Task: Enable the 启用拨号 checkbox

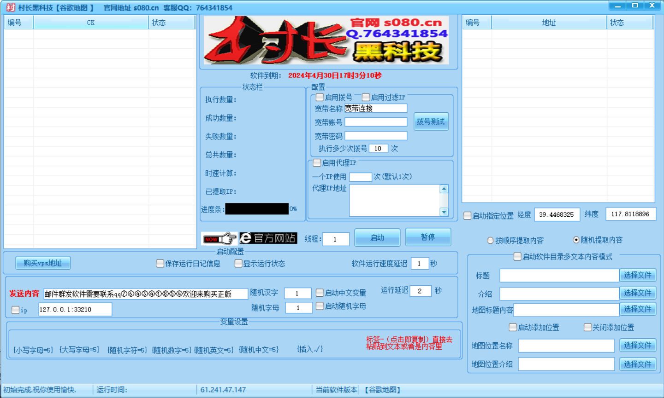Action: (320, 97)
